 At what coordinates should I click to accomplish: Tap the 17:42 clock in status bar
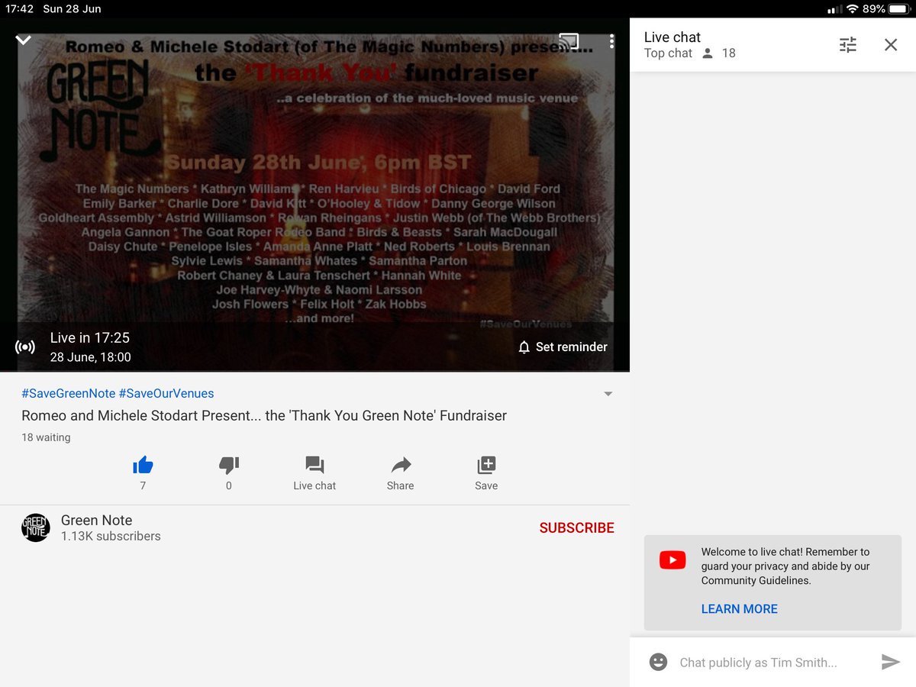click(18, 9)
